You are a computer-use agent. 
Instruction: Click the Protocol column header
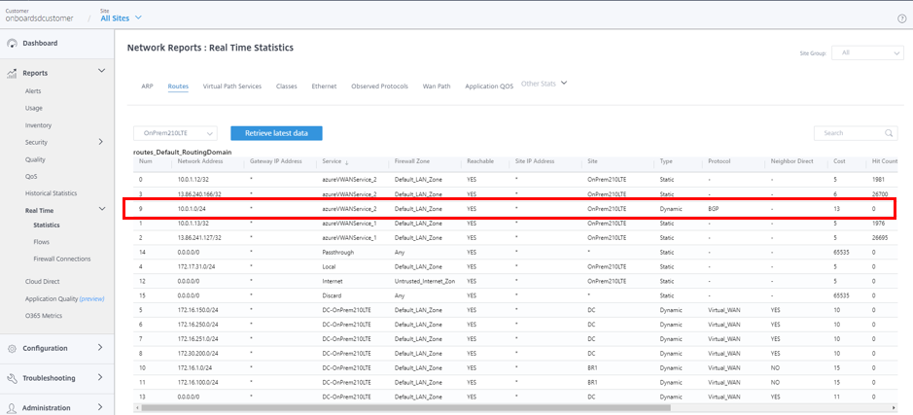[x=720, y=161]
